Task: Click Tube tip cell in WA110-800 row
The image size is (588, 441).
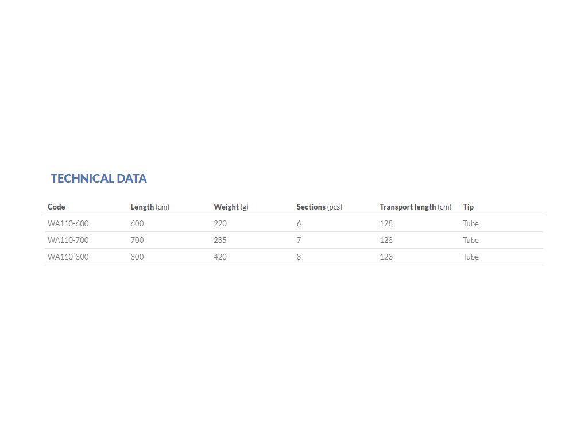Action: pos(471,257)
